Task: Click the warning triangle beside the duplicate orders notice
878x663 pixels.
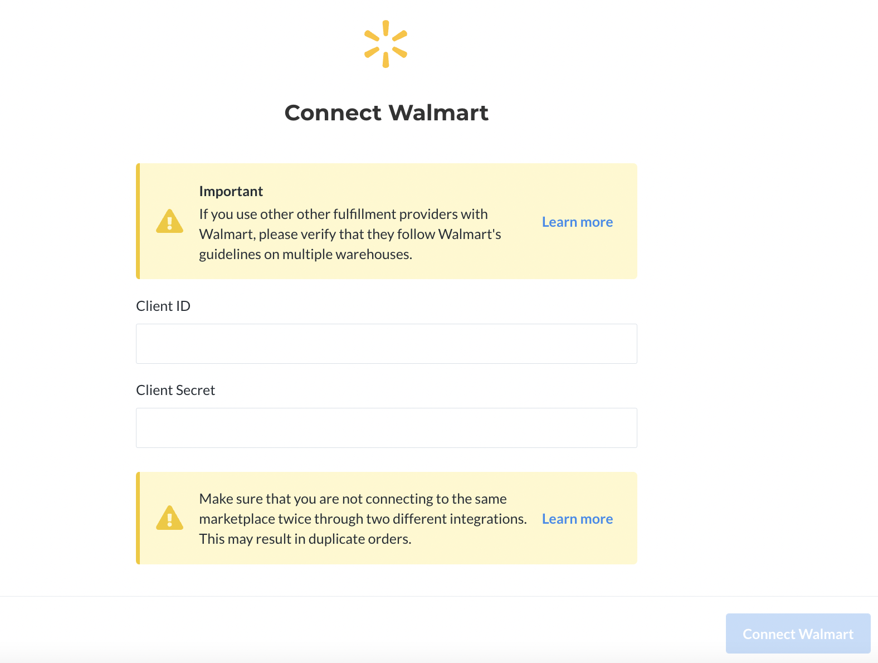Action: click(x=170, y=518)
